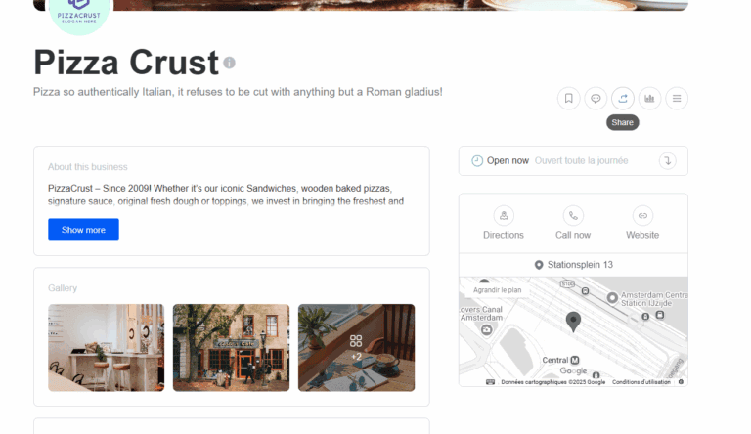Open the first gallery photo of café interior
This screenshot has width=751, height=434.
point(106,348)
